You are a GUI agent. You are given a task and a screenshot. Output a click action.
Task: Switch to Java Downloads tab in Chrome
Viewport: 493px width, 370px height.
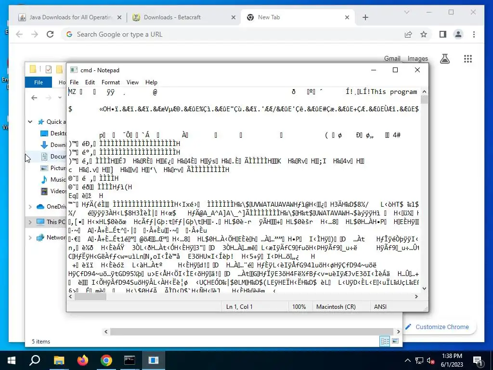(x=70, y=17)
